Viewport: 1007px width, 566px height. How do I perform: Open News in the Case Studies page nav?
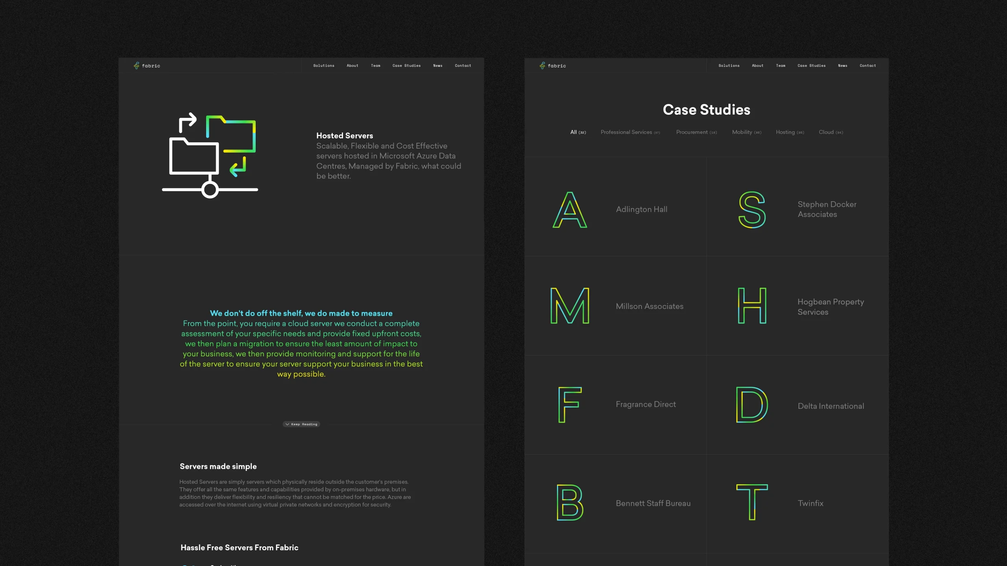[843, 66]
